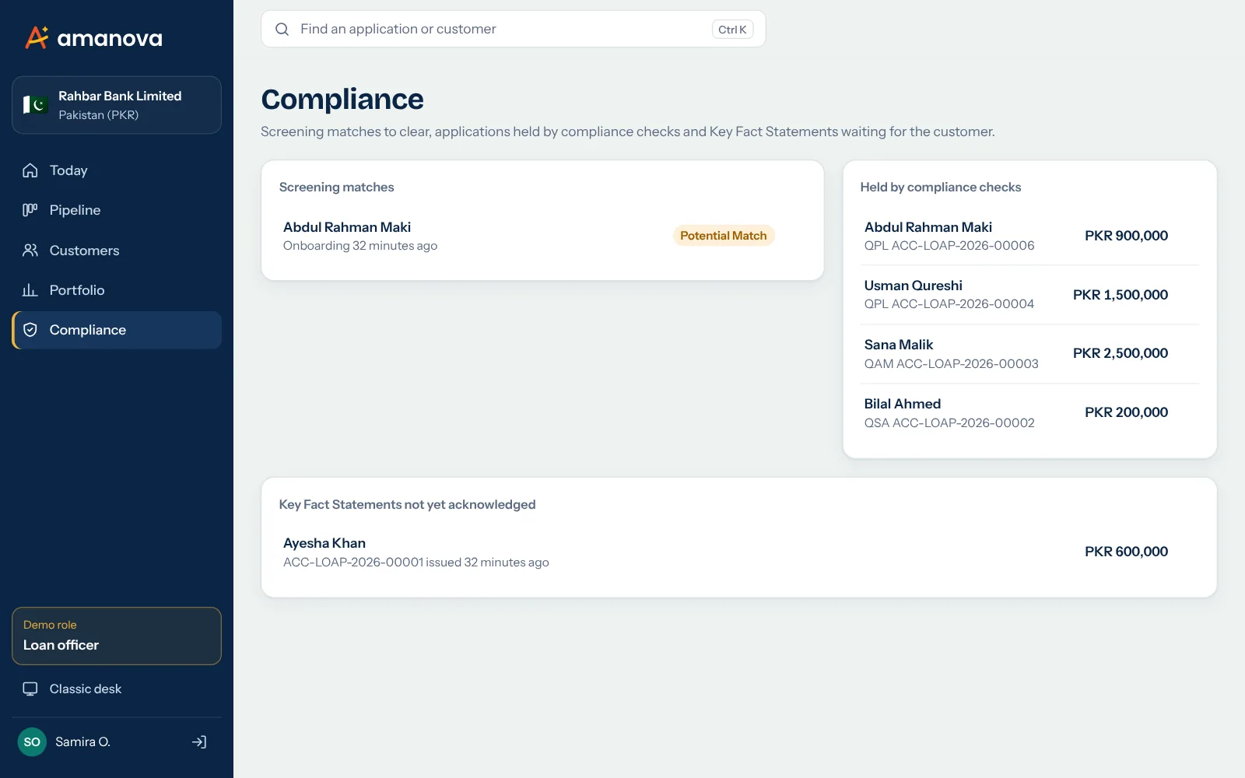Click the Potential Match badge

click(724, 236)
